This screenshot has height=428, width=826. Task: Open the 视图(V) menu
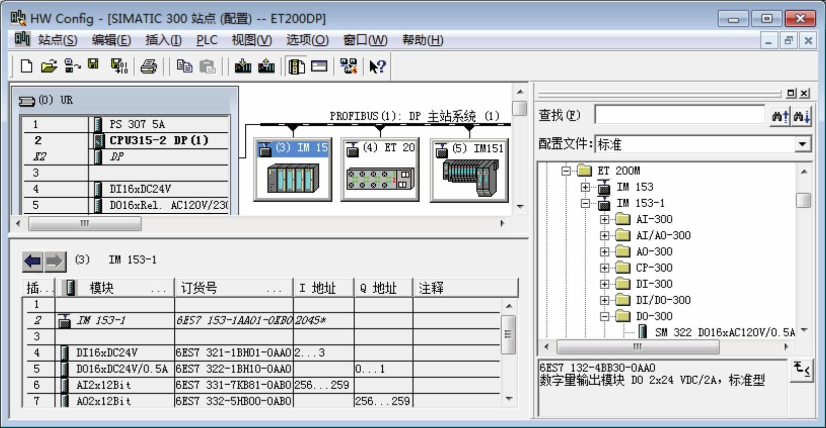[252, 40]
